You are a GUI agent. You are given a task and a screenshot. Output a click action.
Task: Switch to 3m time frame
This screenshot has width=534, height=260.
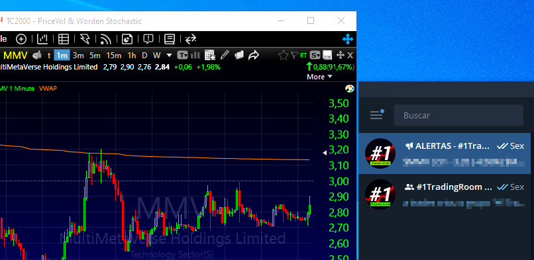click(x=78, y=56)
